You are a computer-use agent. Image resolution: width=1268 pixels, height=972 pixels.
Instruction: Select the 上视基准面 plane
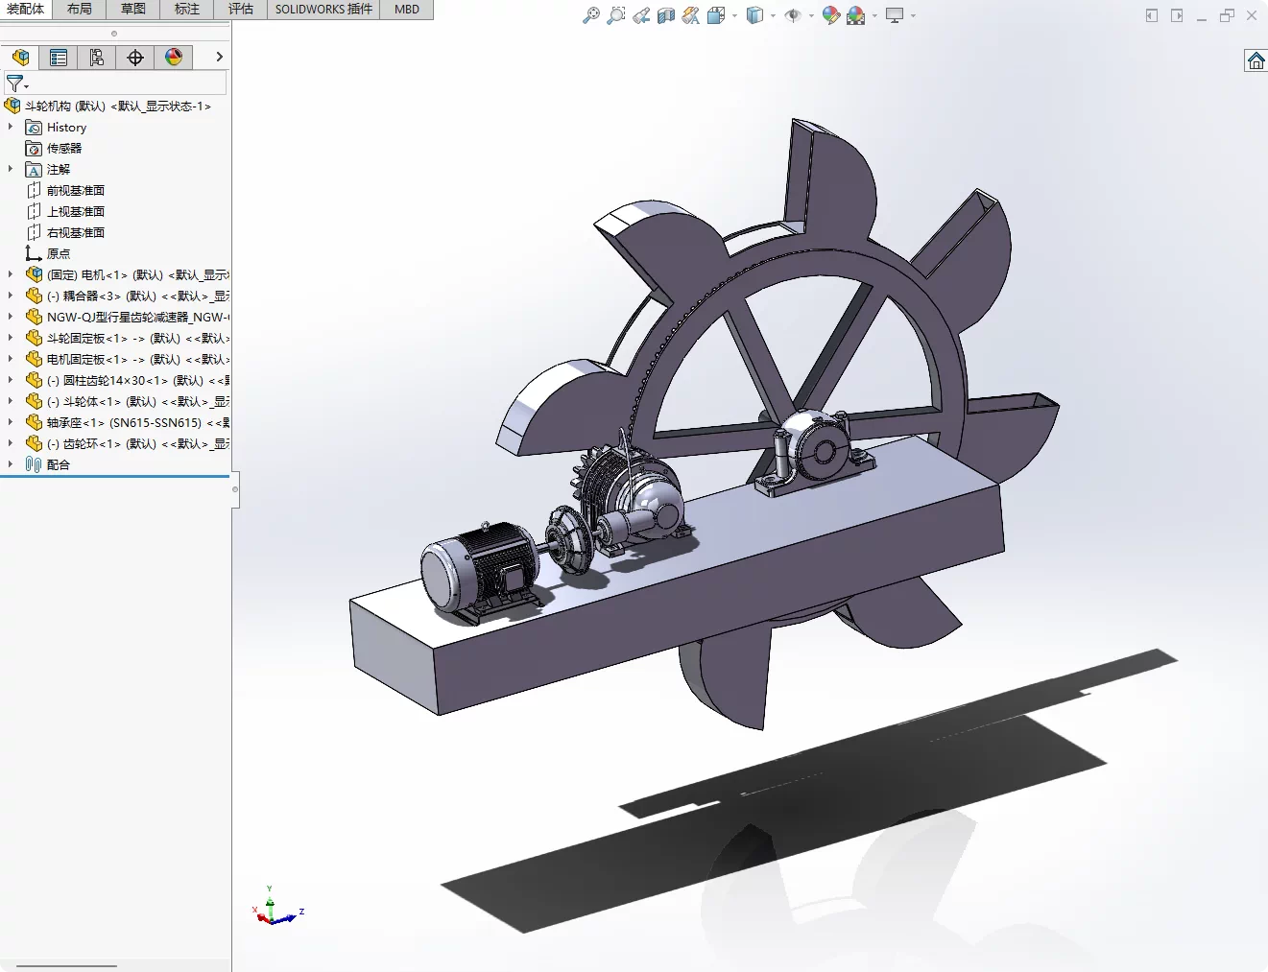pyautogui.click(x=65, y=212)
